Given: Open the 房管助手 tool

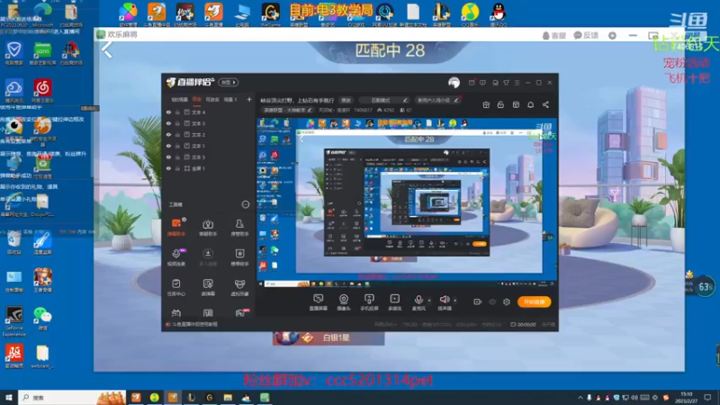Looking at the screenshot, I should pyautogui.click(x=239, y=227).
